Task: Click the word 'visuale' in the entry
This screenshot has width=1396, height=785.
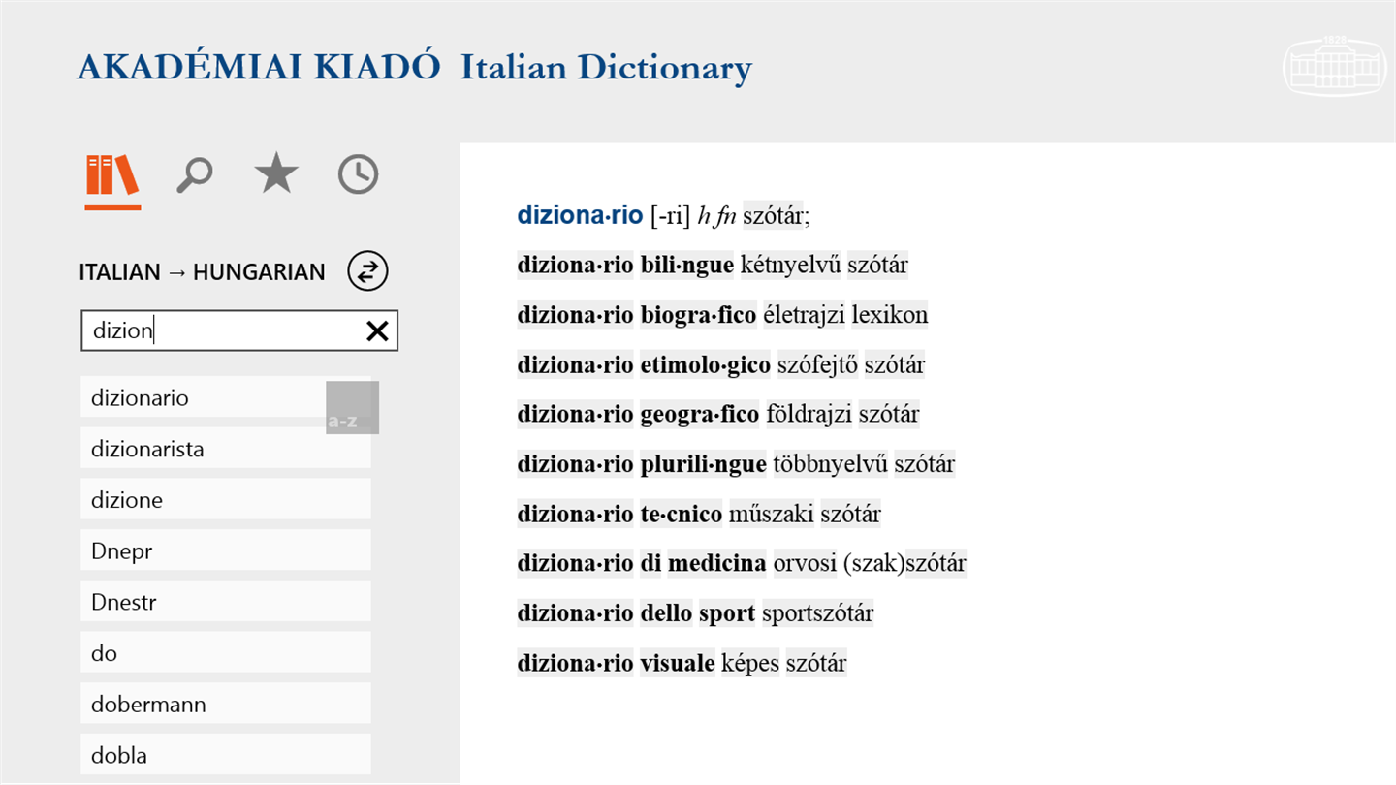Action: click(678, 664)
